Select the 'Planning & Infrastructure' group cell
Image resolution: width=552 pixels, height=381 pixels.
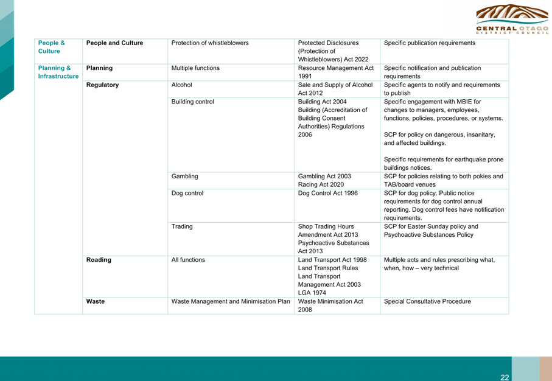coord(58,189)
